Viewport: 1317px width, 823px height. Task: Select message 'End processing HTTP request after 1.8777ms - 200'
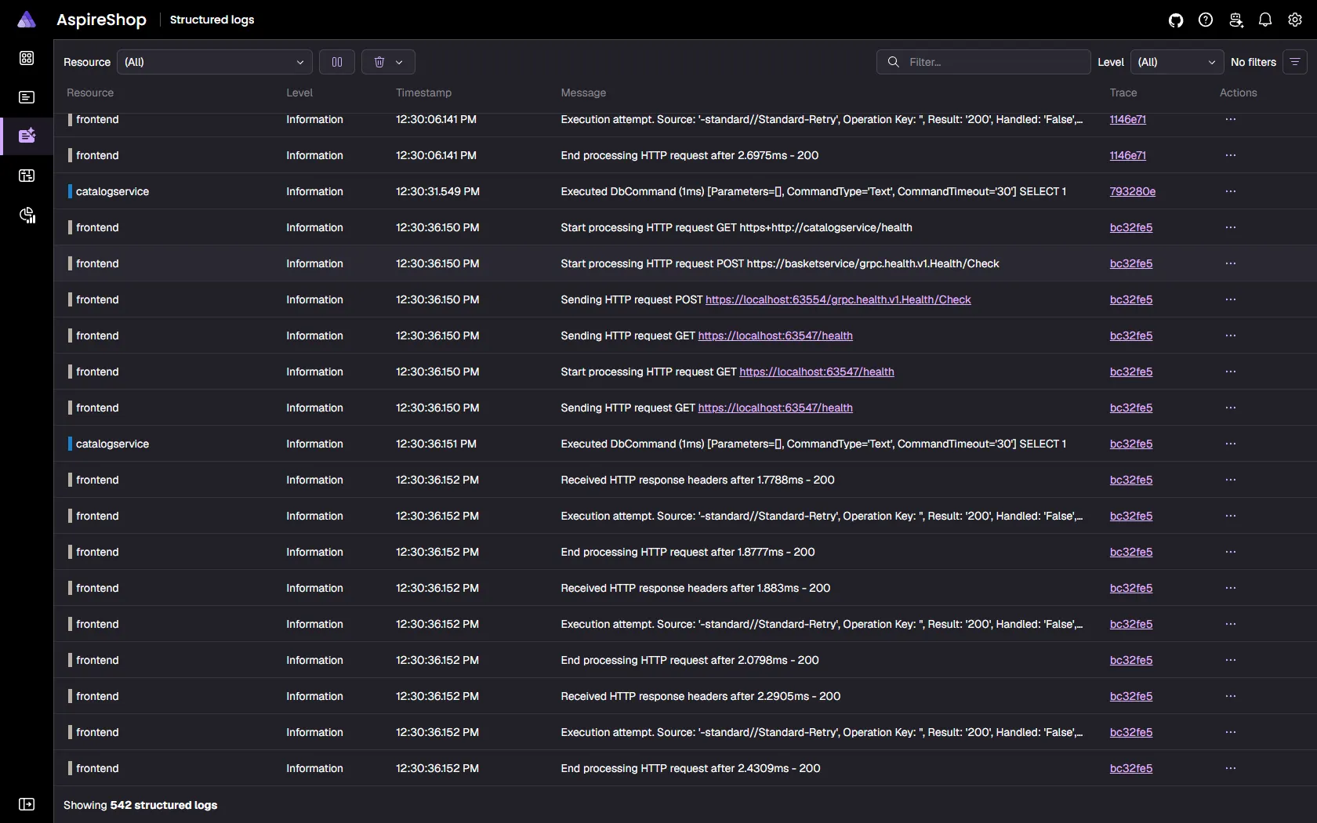click(688, 552)
